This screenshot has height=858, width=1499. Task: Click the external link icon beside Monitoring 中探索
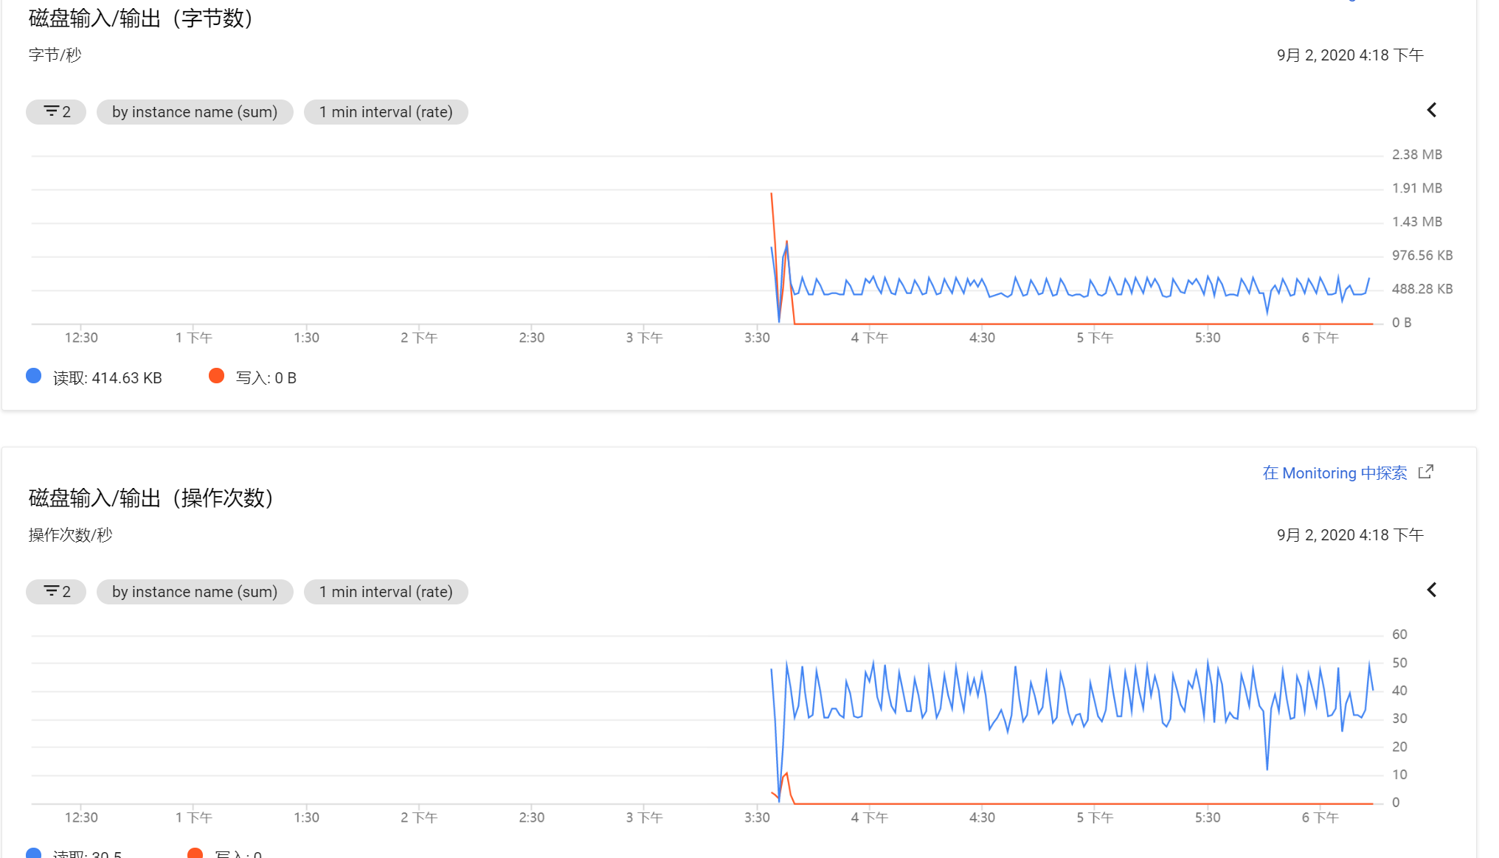(1426, 472)
